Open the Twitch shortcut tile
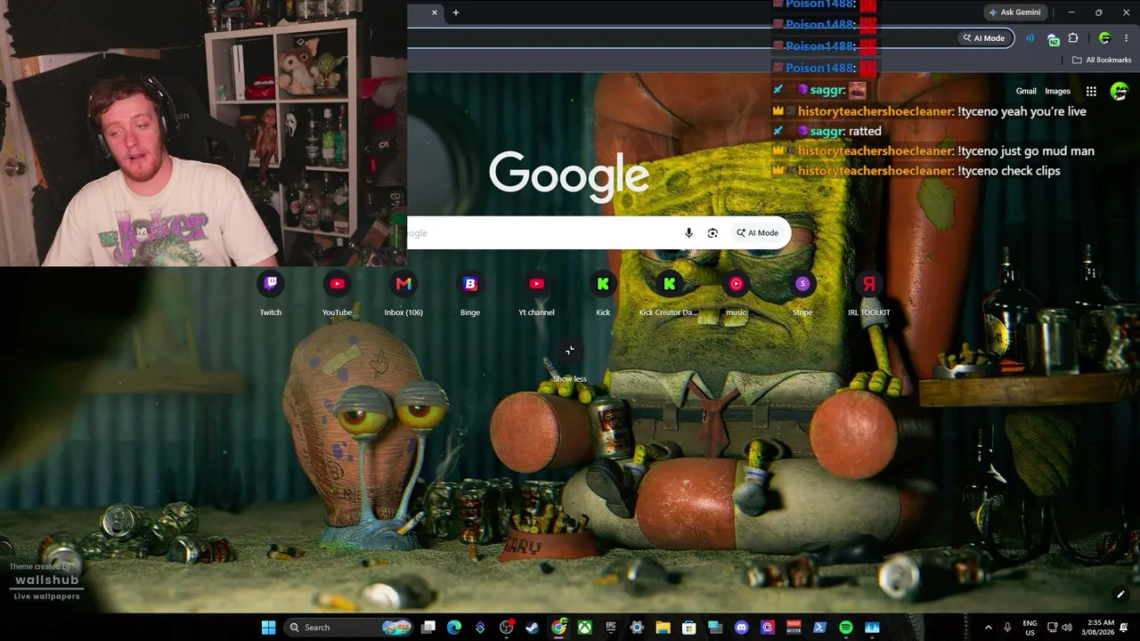The image size is (1140, 641). pyautogui.click(x=271, y=294)
